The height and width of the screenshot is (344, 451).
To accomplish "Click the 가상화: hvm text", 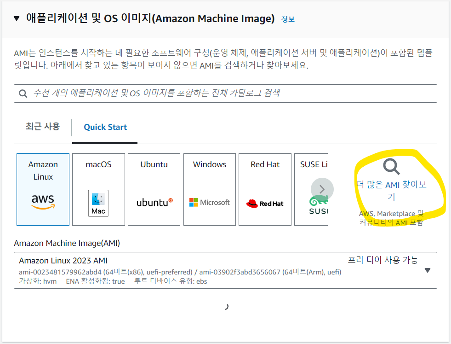I will (x=38, y=281).
